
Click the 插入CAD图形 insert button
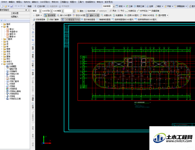pos(64,15)
